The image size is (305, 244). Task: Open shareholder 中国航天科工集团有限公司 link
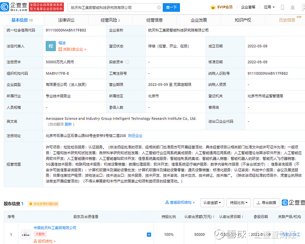point(55,228)
